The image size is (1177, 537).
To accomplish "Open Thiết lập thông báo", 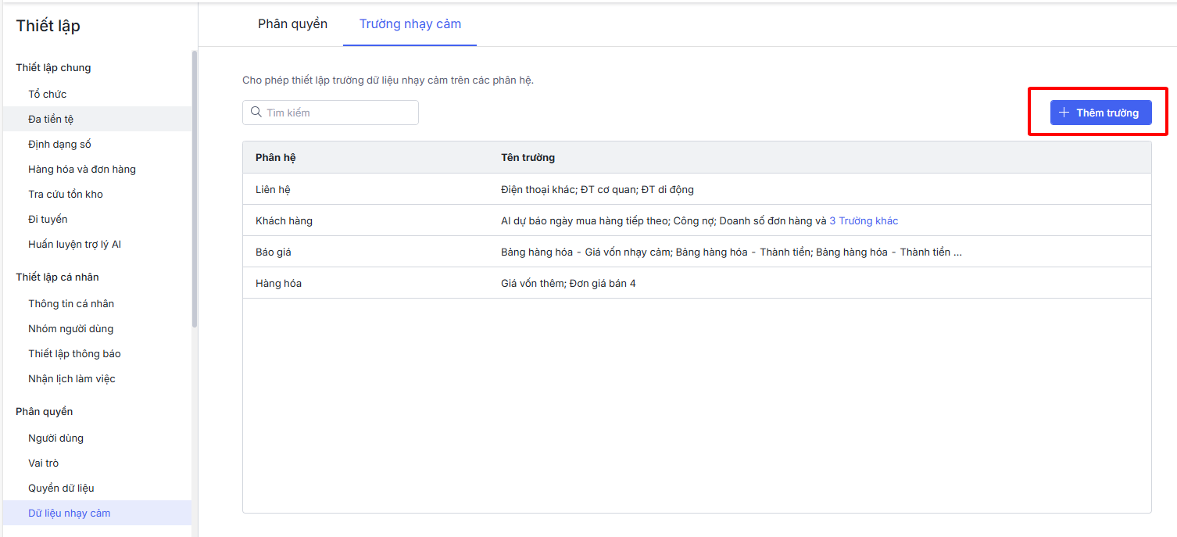I will pyautogui.click(x=74, y=354).
